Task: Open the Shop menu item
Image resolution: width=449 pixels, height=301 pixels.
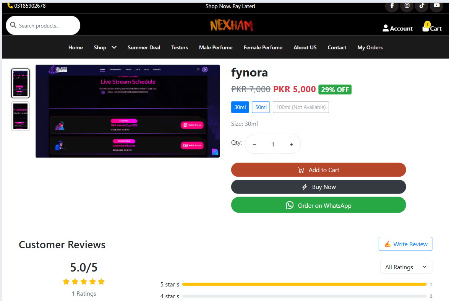Action: (100, 47)
